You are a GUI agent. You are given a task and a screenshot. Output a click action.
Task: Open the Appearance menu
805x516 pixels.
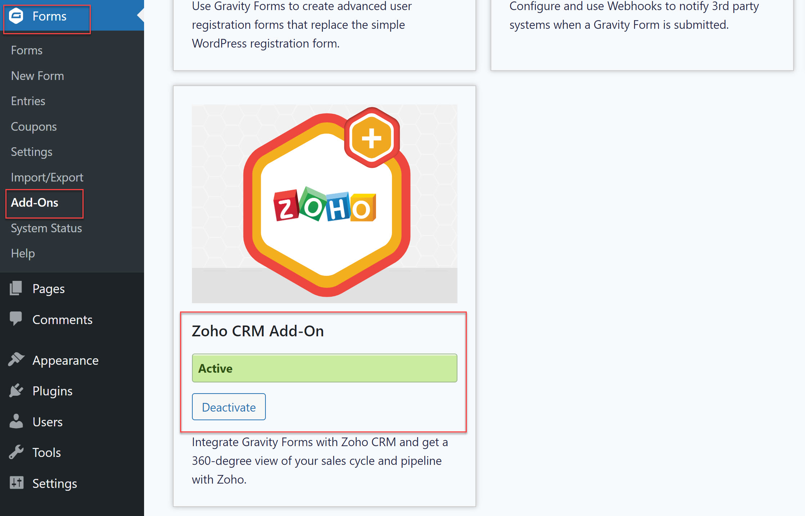[66, 360]
